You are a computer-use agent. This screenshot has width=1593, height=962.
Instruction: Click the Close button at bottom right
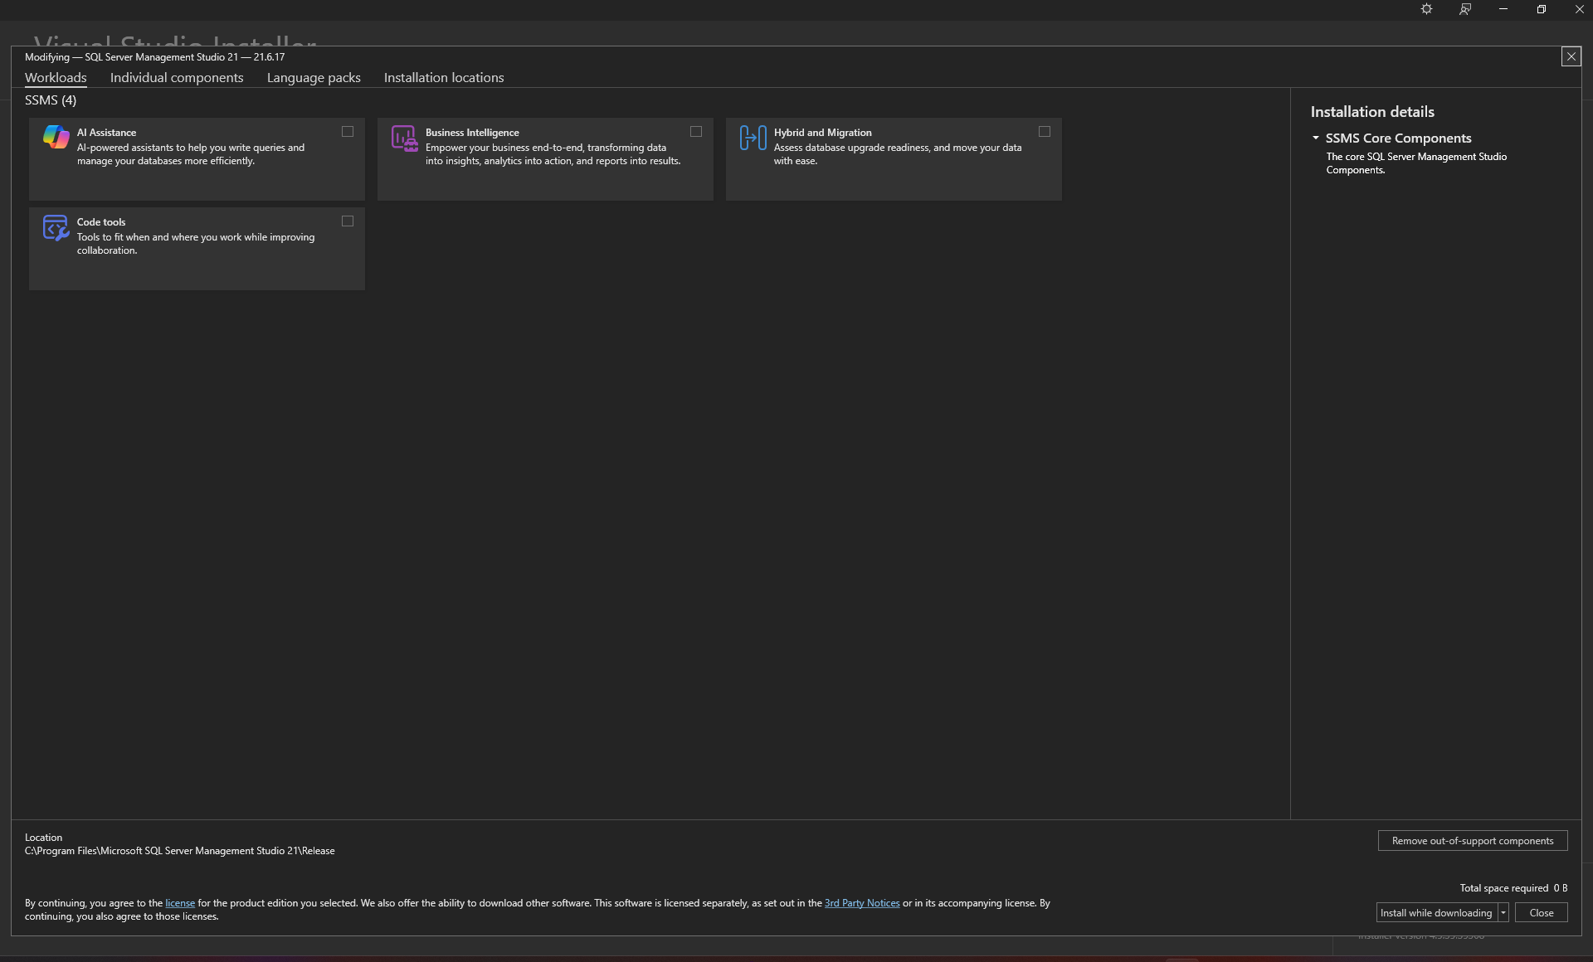[1542, 913]
